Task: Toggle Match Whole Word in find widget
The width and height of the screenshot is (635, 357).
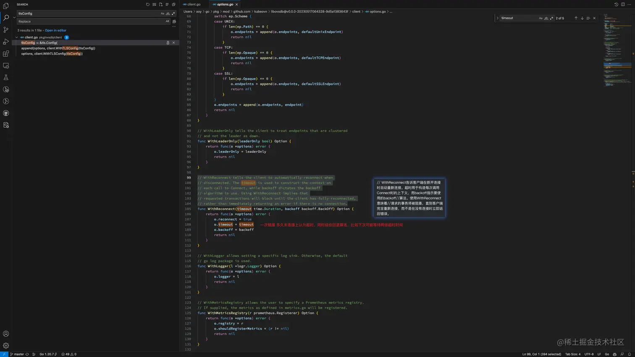Action: click(x=546, y=18)
